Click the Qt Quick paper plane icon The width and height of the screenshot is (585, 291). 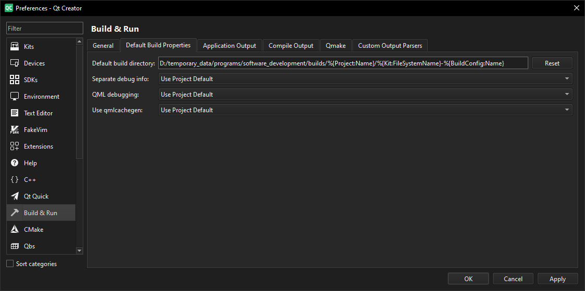click(15, 196)
